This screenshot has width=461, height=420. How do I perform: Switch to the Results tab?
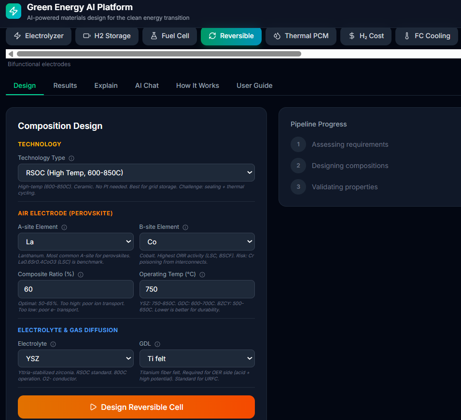(x=65, y=85)
